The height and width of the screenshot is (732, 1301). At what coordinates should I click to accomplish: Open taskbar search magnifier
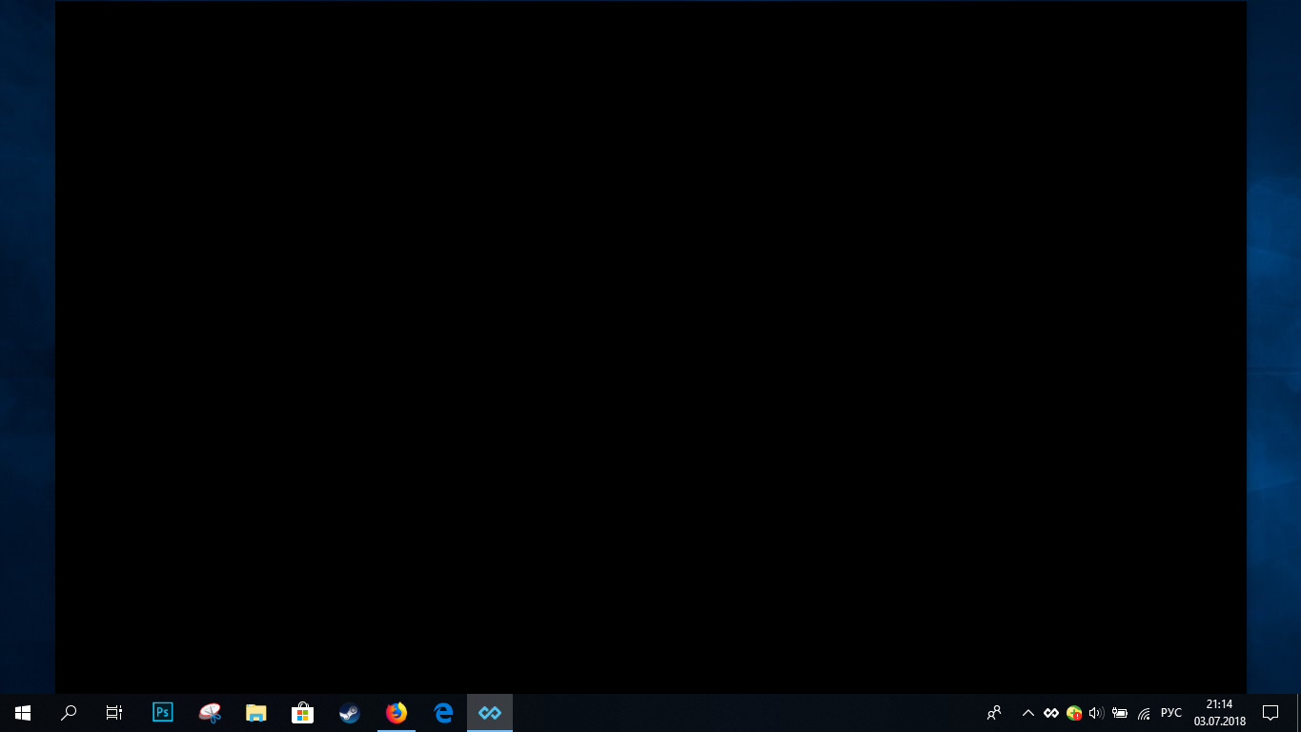[x=69, y=713]
